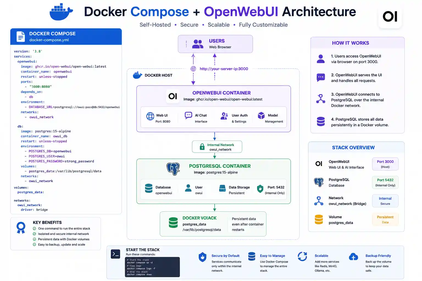Click the DATABASE_URL environment line
The image size is (422, 281).
coord(72,107)
